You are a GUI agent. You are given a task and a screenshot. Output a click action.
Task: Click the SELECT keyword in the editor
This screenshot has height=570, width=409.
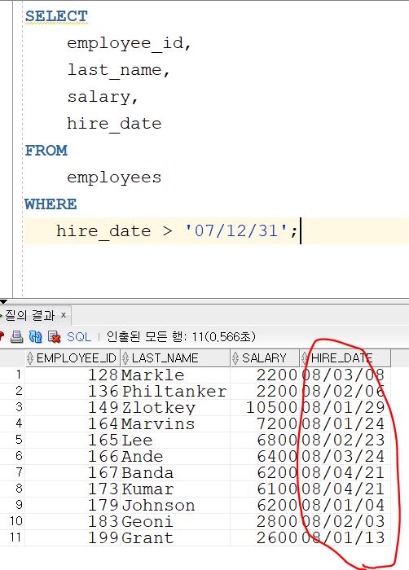(x=56, y=16)
